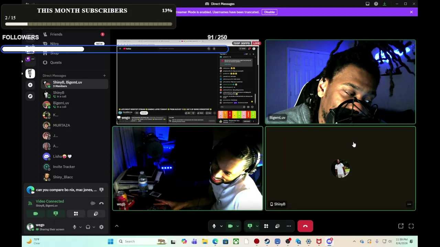Turn off camera in the call control bar
This screenshot has height=247, width=440.
[230, 226]
